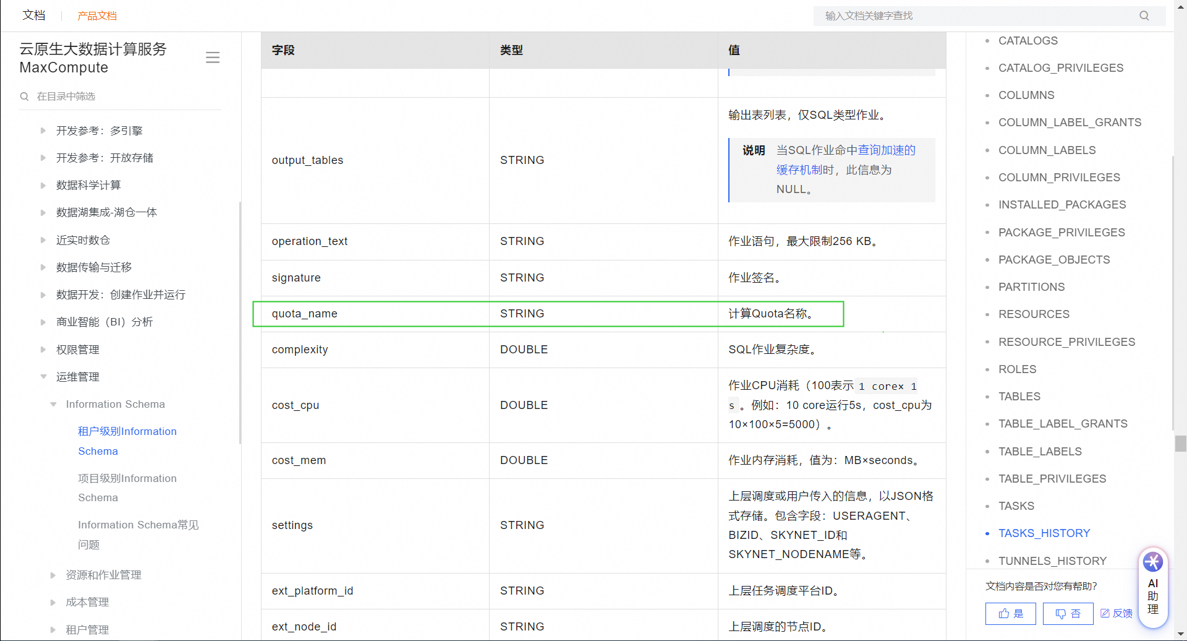
Task: Click the search magnifier icon in header
Action: click(1144, 15)
